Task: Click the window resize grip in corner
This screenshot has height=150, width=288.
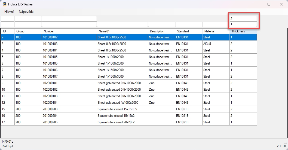Action: (x=286, y=142)
